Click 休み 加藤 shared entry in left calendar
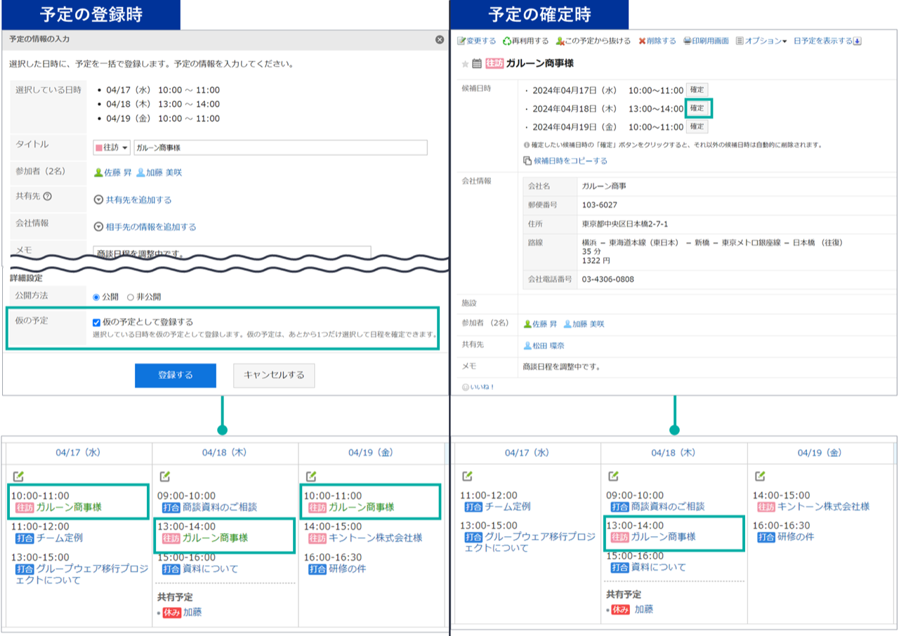Viewport: 899px width, 636px height. pos(183,612)
